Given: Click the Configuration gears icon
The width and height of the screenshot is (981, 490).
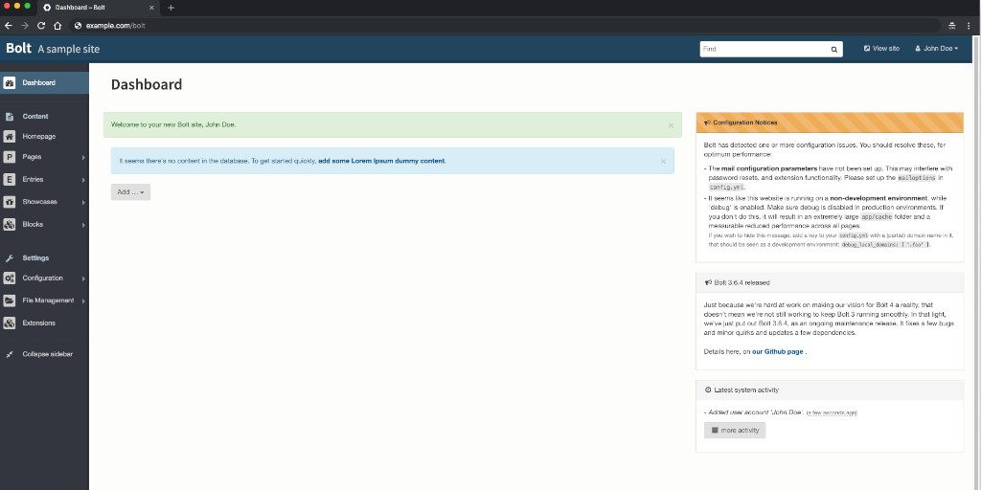Looking at the screenshot, I should pos(10,278).
